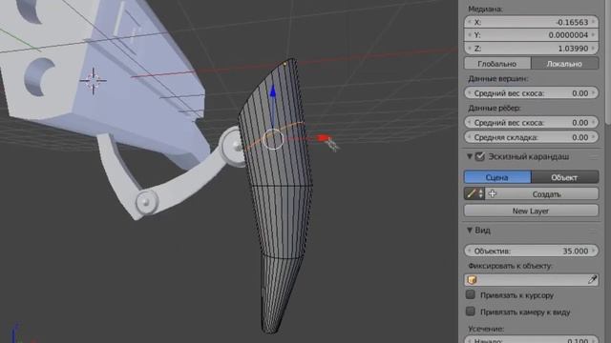The height and width of the screenshot is (343, 611).
Task: Adjust edge Средний вес скоса slider
Action: [531, 123]
